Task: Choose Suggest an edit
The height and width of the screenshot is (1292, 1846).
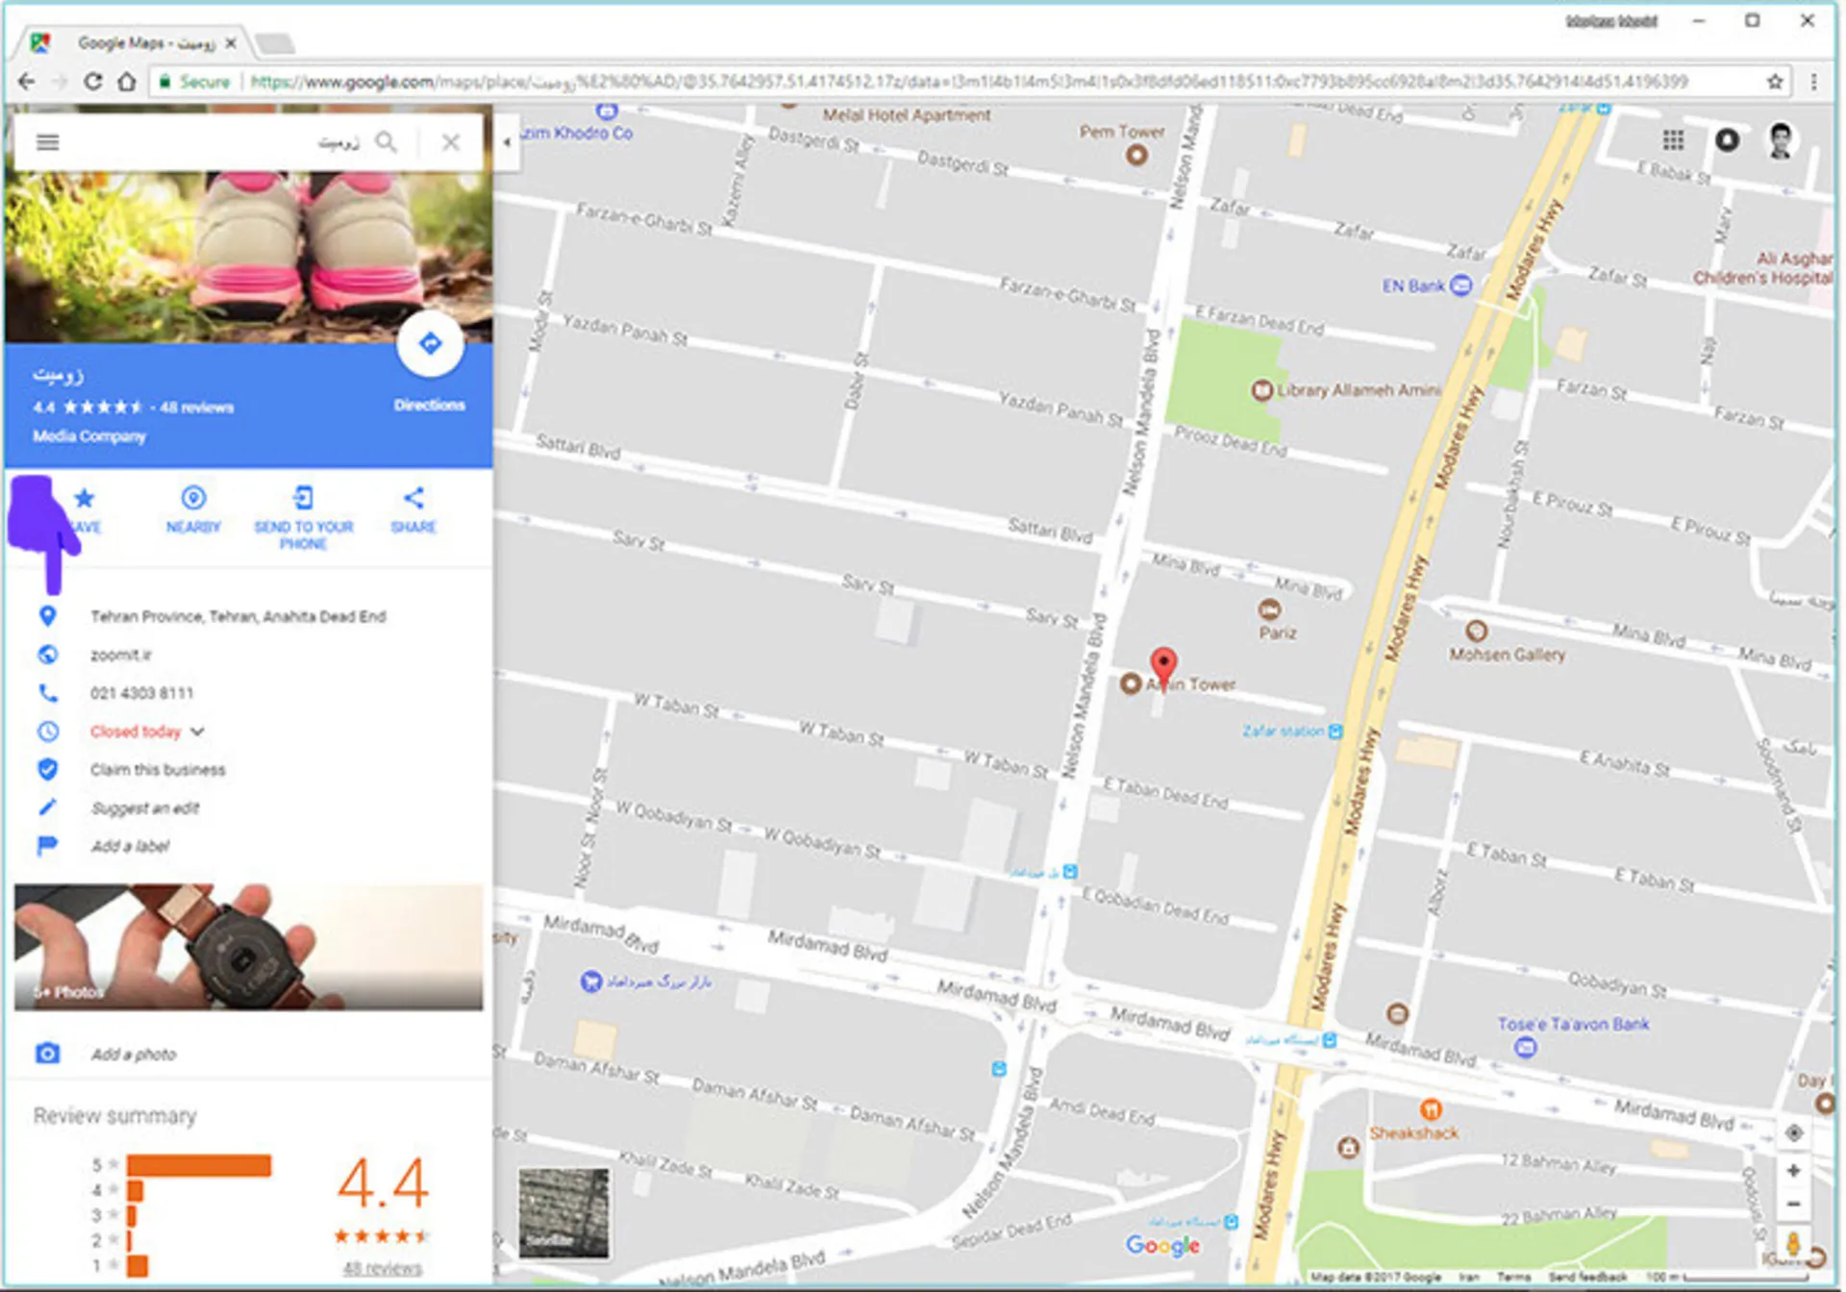Action: (x=145, y=808)
